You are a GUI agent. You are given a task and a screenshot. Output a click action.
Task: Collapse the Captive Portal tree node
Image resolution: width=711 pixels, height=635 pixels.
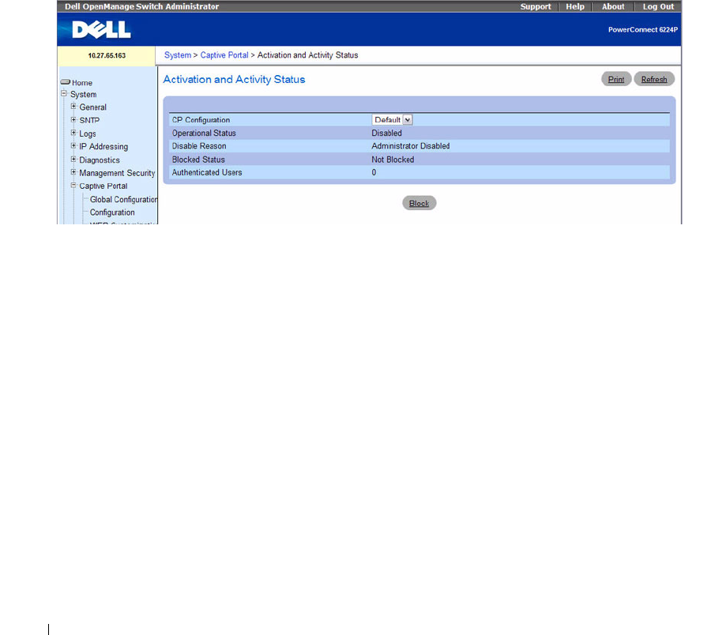coord(73,186)
